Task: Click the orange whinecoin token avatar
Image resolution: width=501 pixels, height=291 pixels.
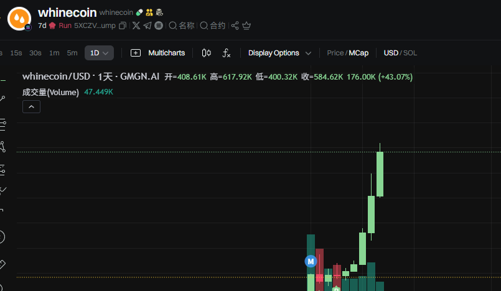Action: [x=19, y=19]
